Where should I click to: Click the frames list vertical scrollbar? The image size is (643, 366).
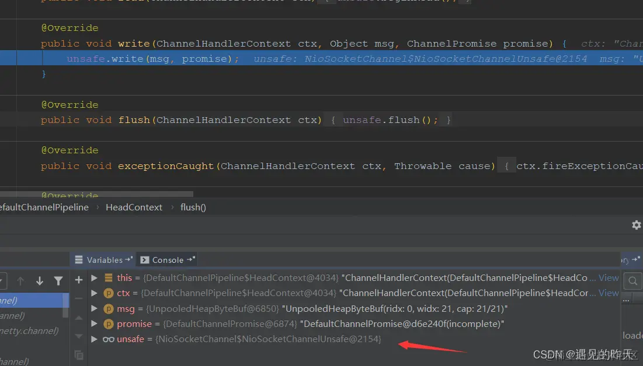65,305
